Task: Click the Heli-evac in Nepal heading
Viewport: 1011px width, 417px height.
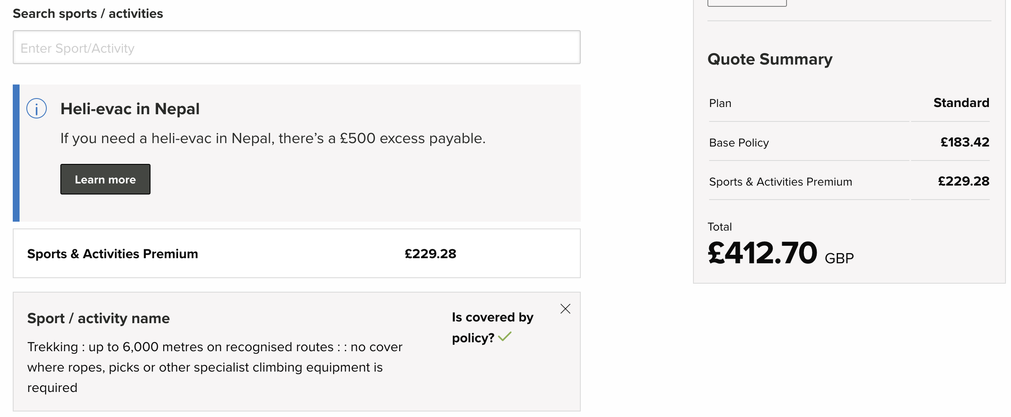Action: (130, 109)
